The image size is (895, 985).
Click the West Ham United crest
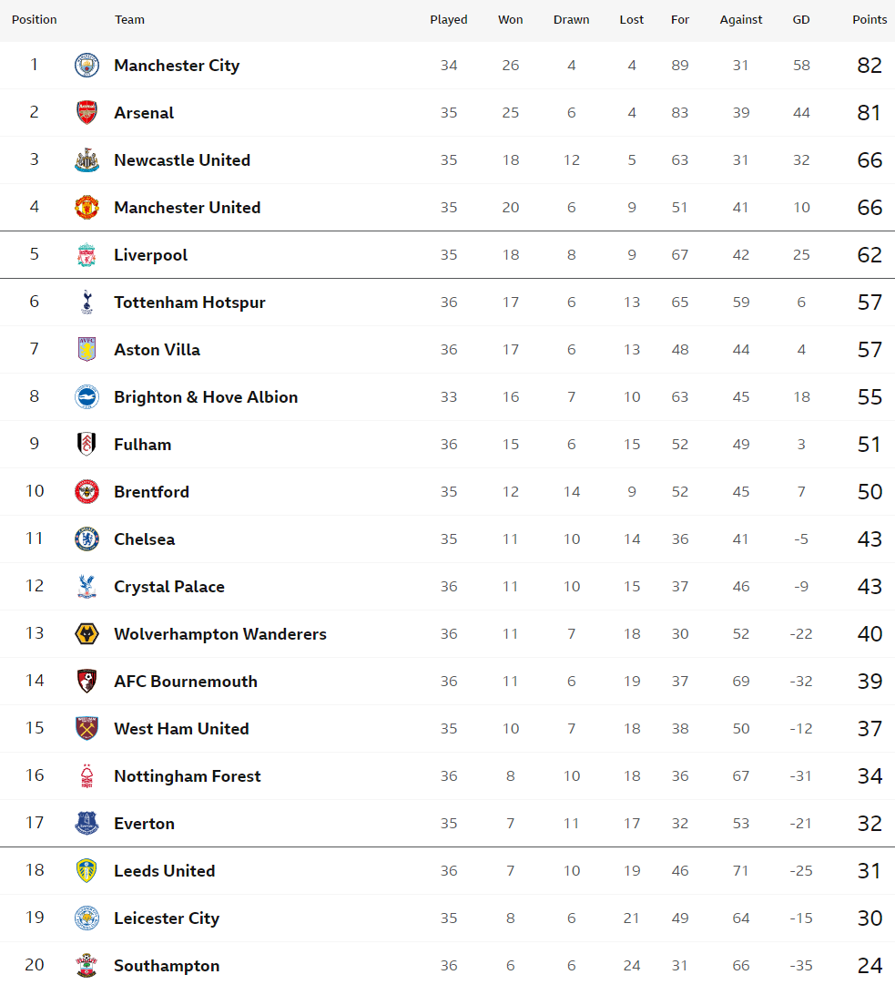86,729
